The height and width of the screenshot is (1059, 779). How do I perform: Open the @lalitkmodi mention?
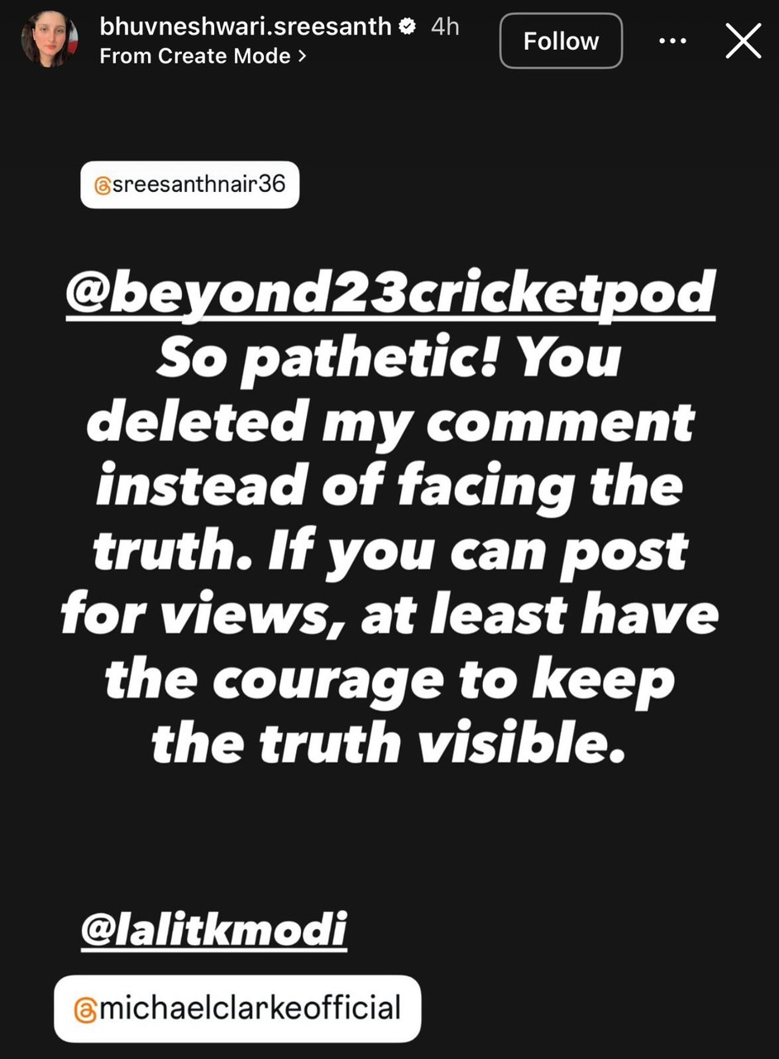point(213,928)
